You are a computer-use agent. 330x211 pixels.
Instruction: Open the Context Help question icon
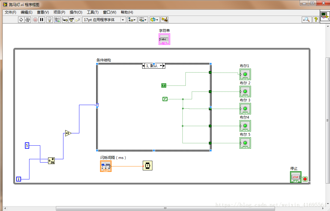click(x=316, y=20)
